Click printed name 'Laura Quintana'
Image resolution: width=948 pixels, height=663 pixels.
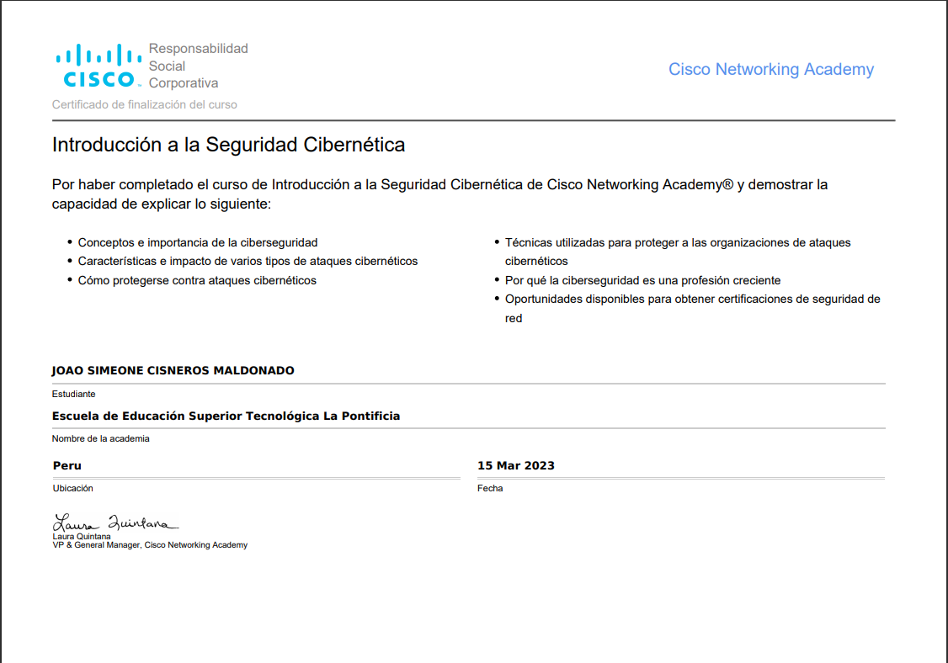click(82, 536)
